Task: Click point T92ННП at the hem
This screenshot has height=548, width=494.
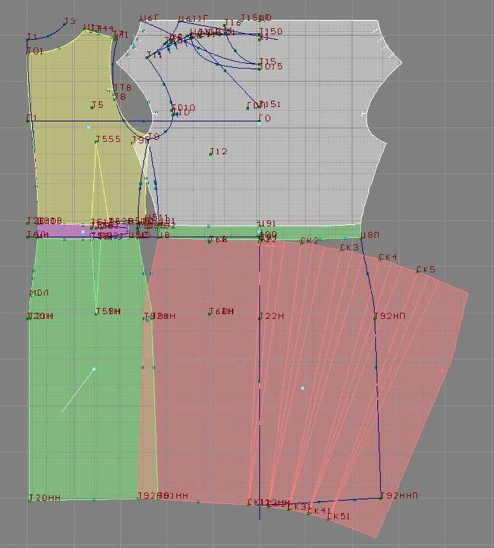Action: pyautogui.click(x=381, y=497)
